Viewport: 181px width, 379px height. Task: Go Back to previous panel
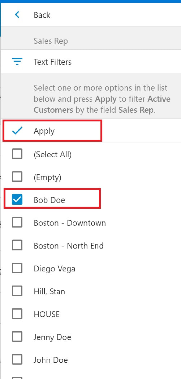tap(91, 15)
